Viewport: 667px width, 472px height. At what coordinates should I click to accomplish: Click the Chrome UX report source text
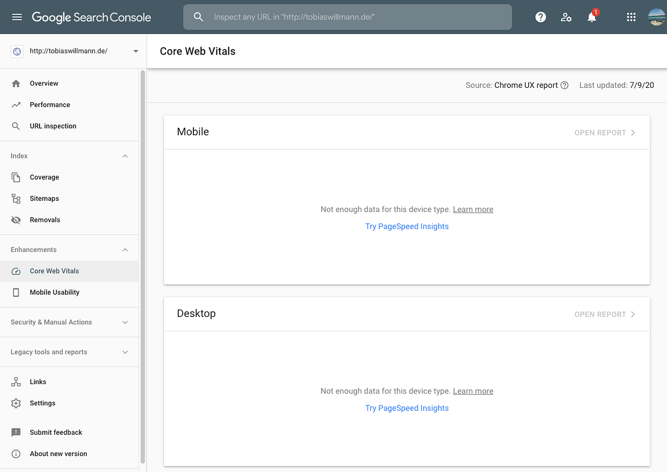(x=526, y=85)
